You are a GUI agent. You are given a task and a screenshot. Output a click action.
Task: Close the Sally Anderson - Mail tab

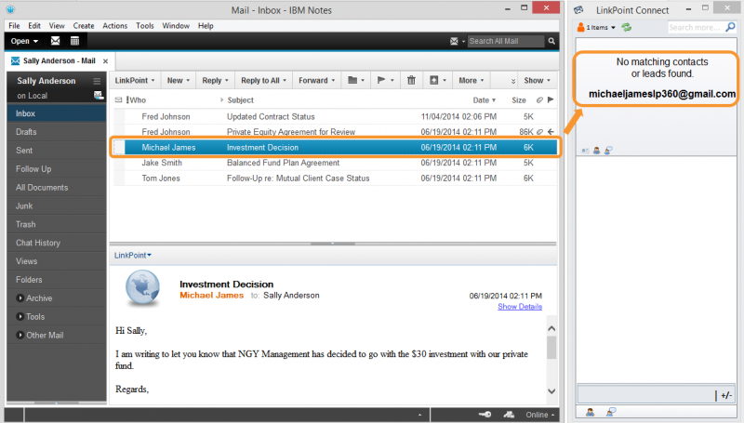tap(105, 61)
